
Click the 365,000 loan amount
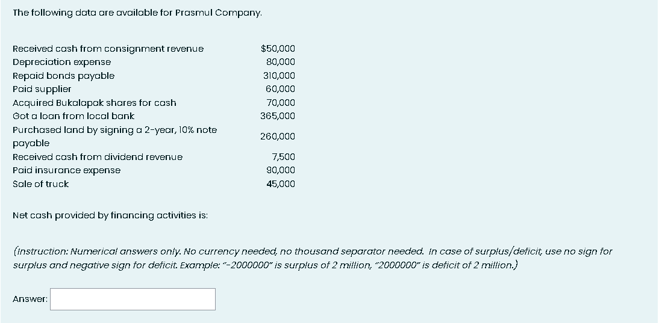[x=278, y=116]
